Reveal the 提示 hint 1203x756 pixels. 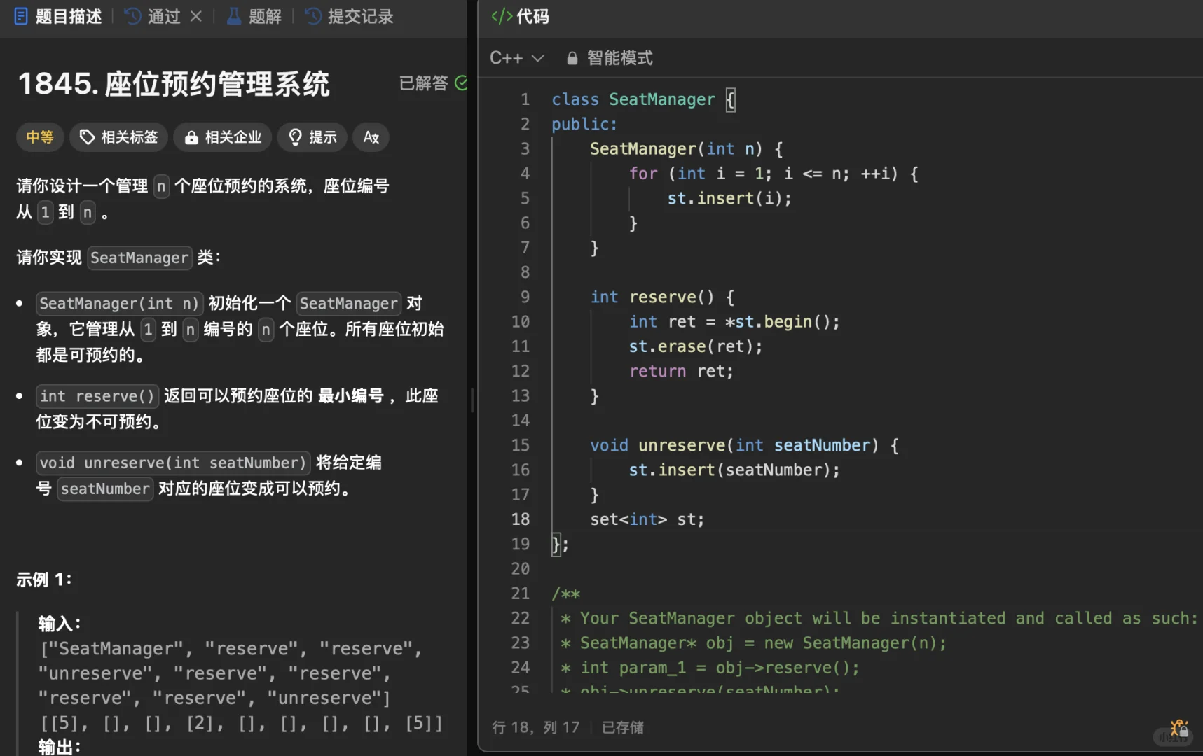point(312,137)
